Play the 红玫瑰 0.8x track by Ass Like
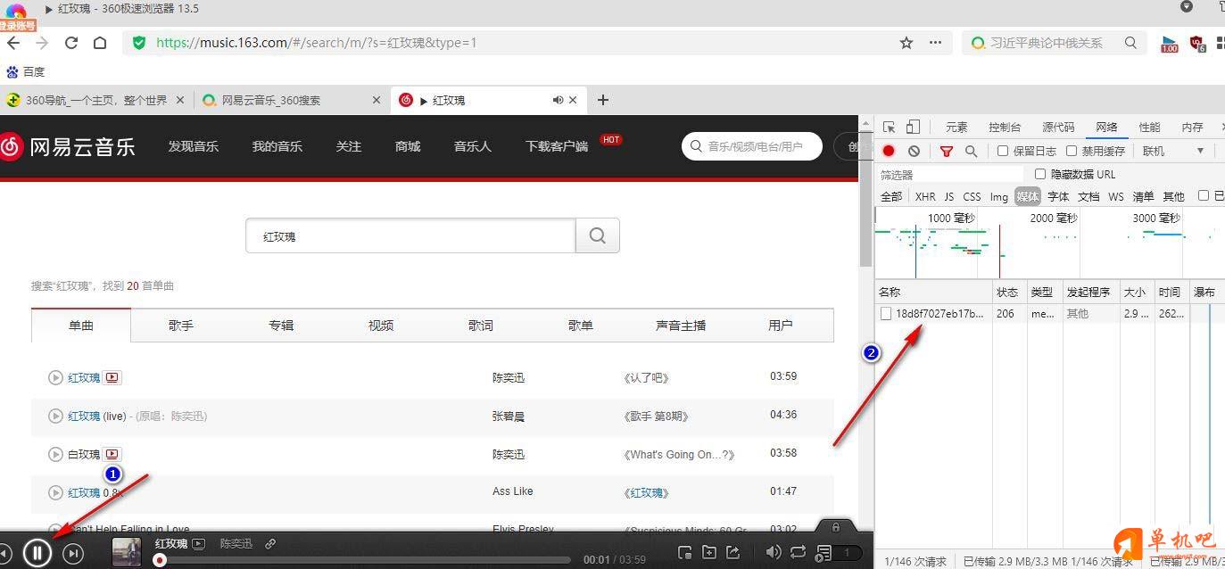Image resolution: width=1225 pixels, height=569 pixels. 55,493
